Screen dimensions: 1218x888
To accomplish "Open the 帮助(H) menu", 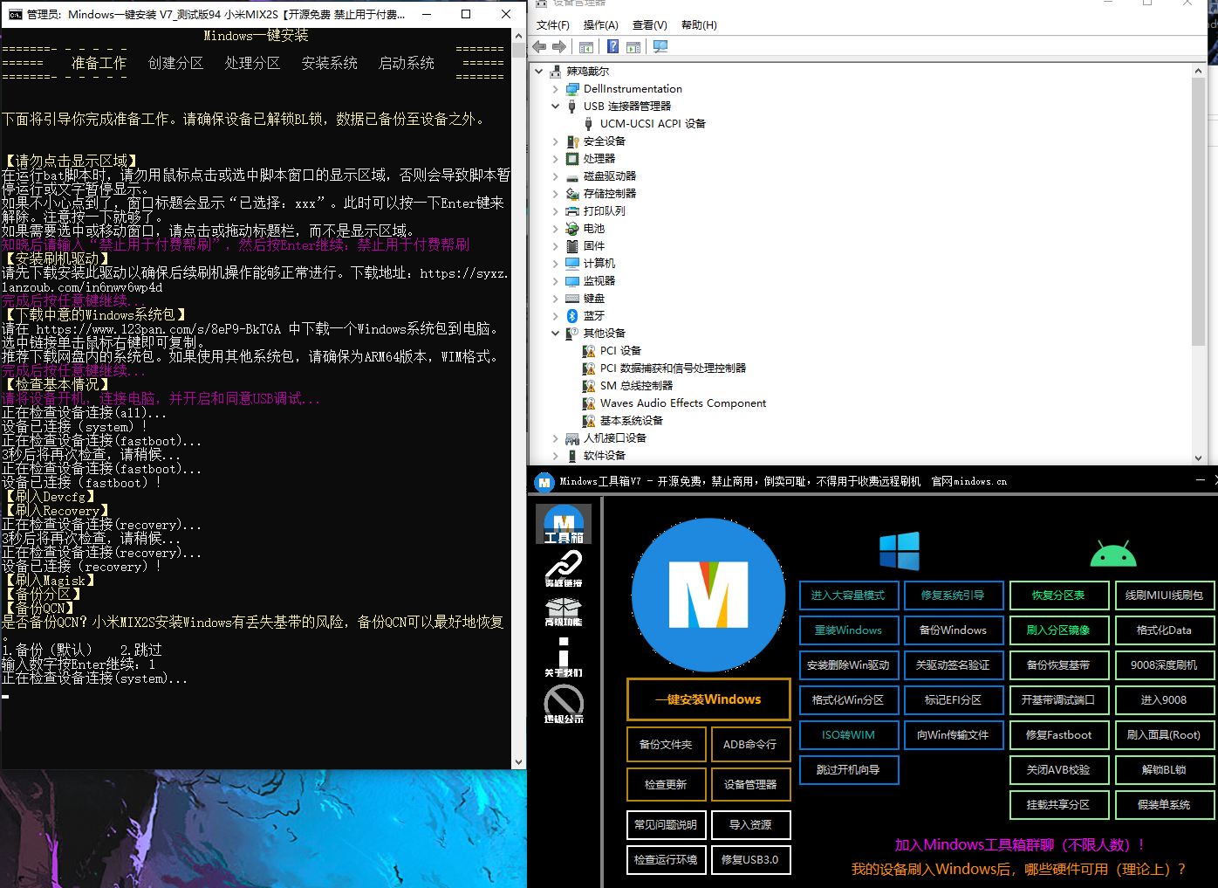I will [x=699, y=24].
